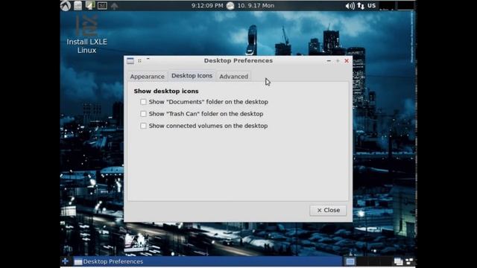
Task: Open the LXLE main menu icon
Action: [x=66, y=5]
